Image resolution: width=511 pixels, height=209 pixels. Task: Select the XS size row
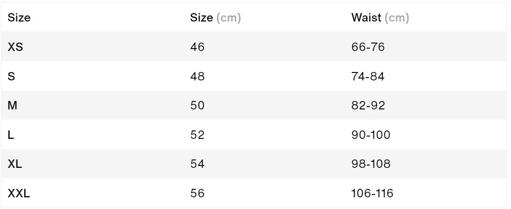(254, 47)
